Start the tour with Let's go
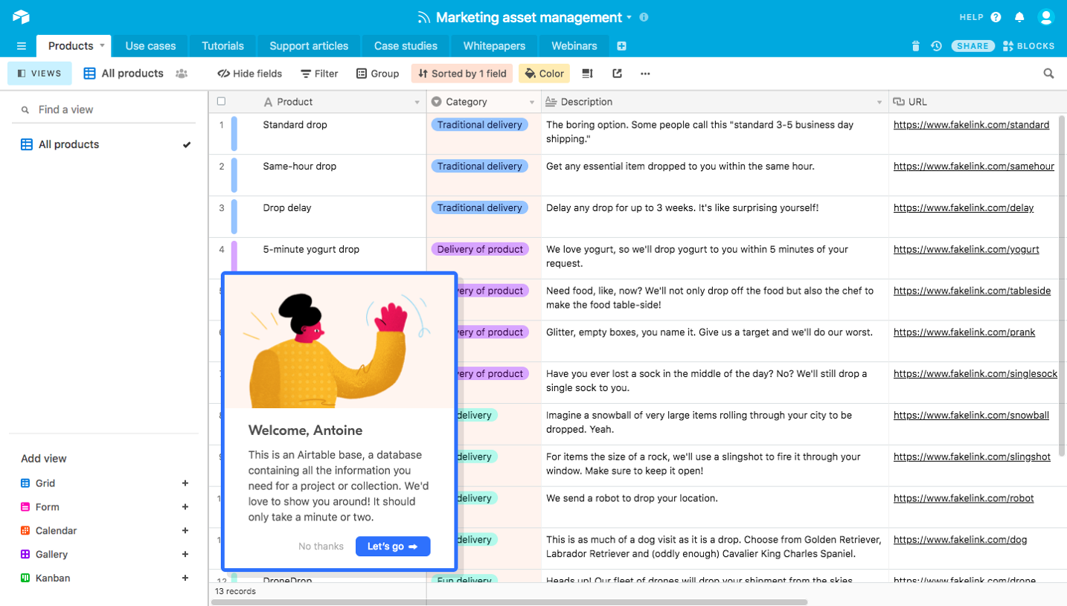The height and width of the screenshot is (606, 1067). click(x=393, y=547)
